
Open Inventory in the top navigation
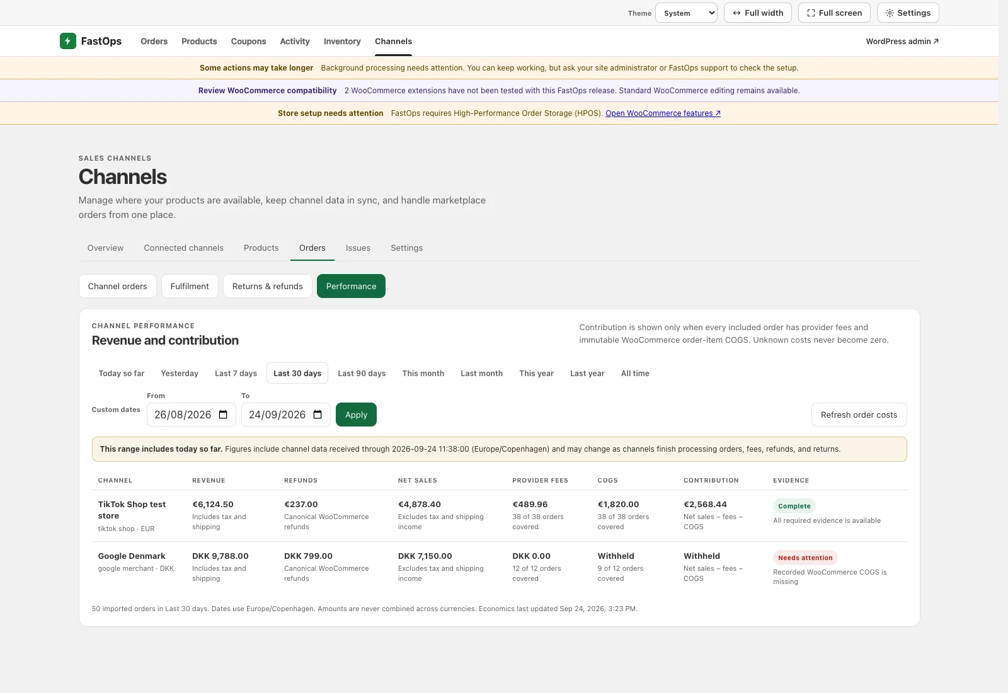pos(342,42)
